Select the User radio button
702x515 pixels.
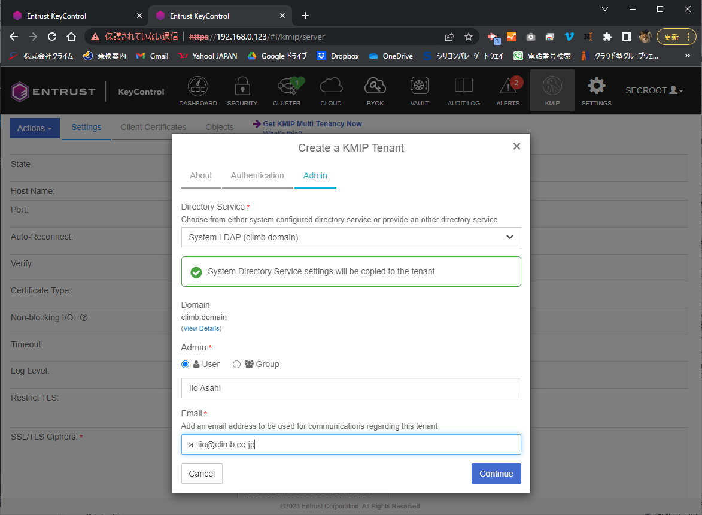pos(186,365)
